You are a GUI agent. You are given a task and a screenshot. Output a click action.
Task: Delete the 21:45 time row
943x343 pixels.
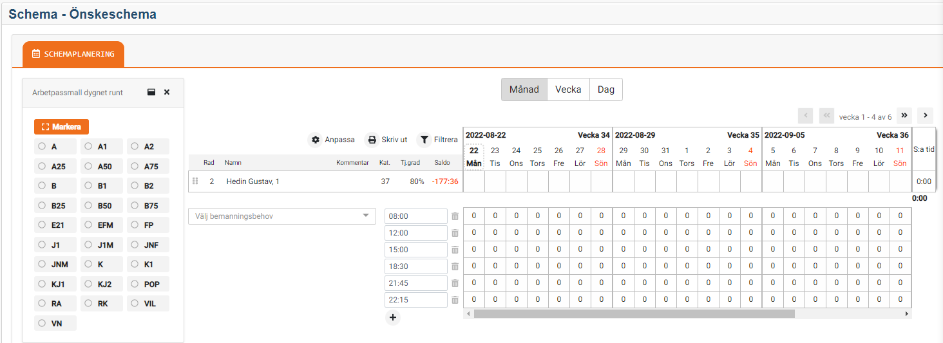455,283
